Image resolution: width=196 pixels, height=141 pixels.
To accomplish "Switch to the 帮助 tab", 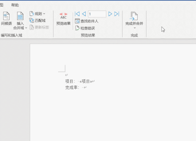I will (15, 5).
